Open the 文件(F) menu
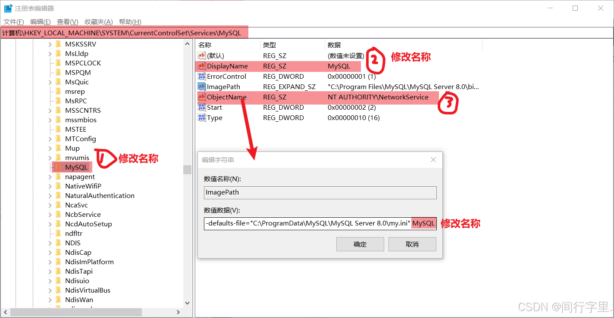This screenshot has width=614, height=318. point(13,22)
